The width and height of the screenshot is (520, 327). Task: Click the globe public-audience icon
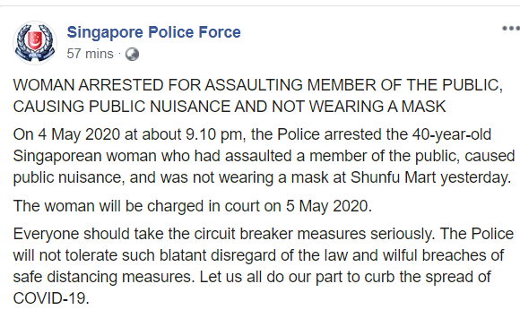[x=132, y=54]
